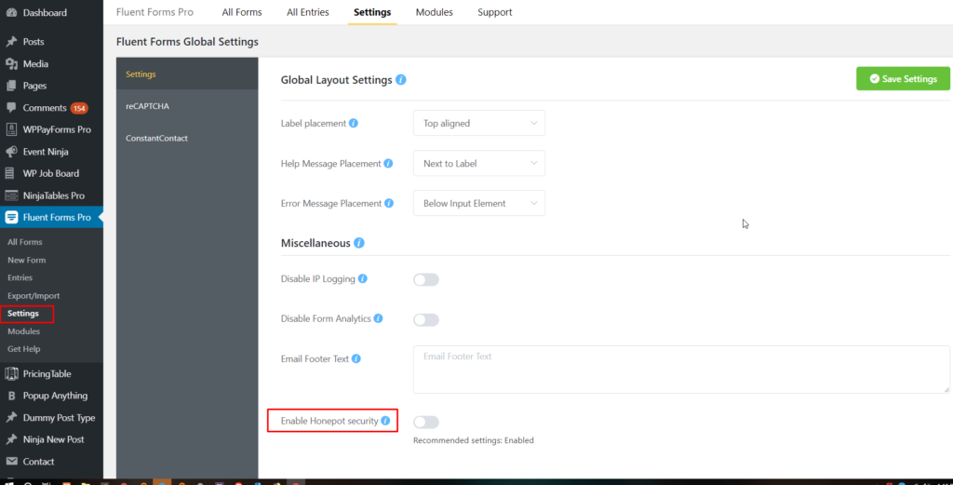Open the Modules top tab
This screenshot has height=485, width=953.
(434, 12)
